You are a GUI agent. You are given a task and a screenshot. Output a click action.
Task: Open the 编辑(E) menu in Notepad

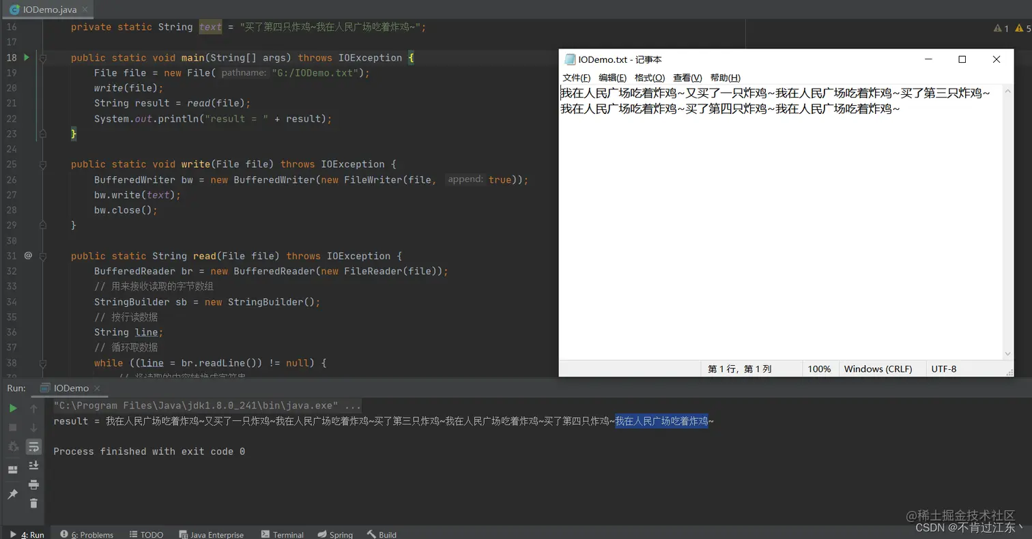pos(612,78)
